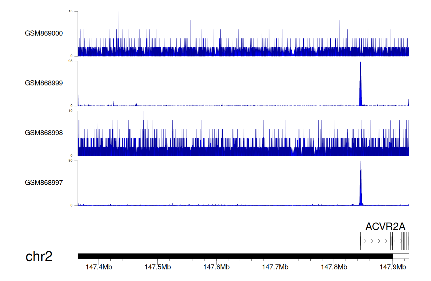Select the GSM868999 track label
Viewport: 431px width, 281px height.
point(44,83)
